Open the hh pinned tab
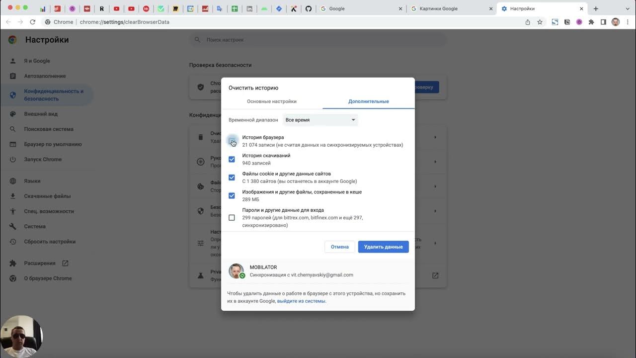The image size is (636, 358). click(x=146, y=8)
